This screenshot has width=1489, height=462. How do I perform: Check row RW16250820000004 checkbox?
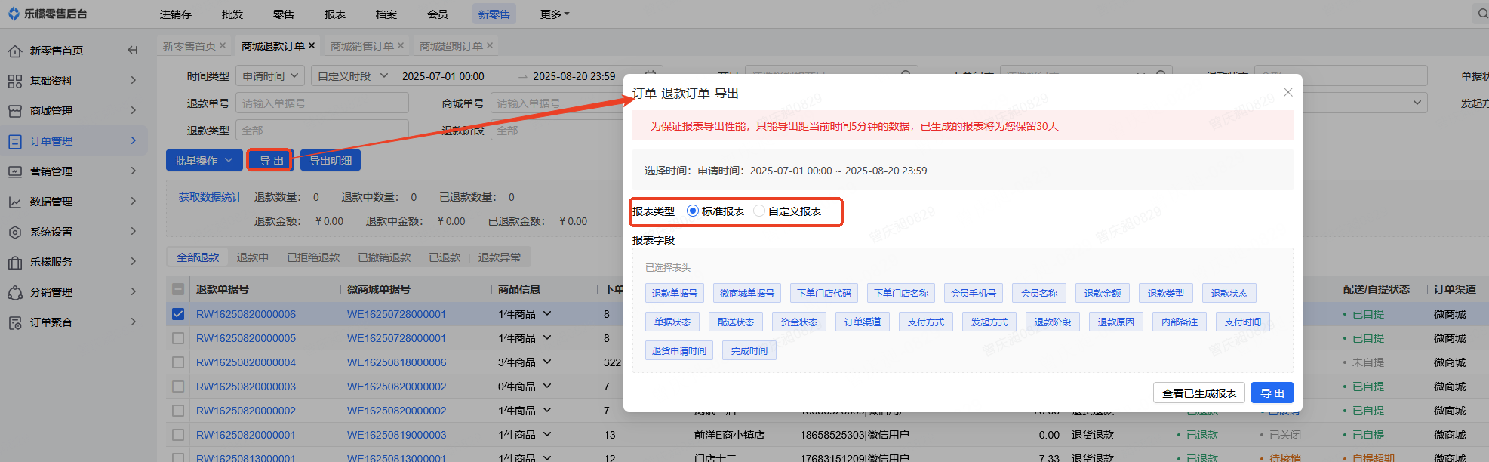[178, 362]
